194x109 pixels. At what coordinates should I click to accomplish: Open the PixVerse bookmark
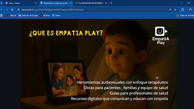point(45,15)
